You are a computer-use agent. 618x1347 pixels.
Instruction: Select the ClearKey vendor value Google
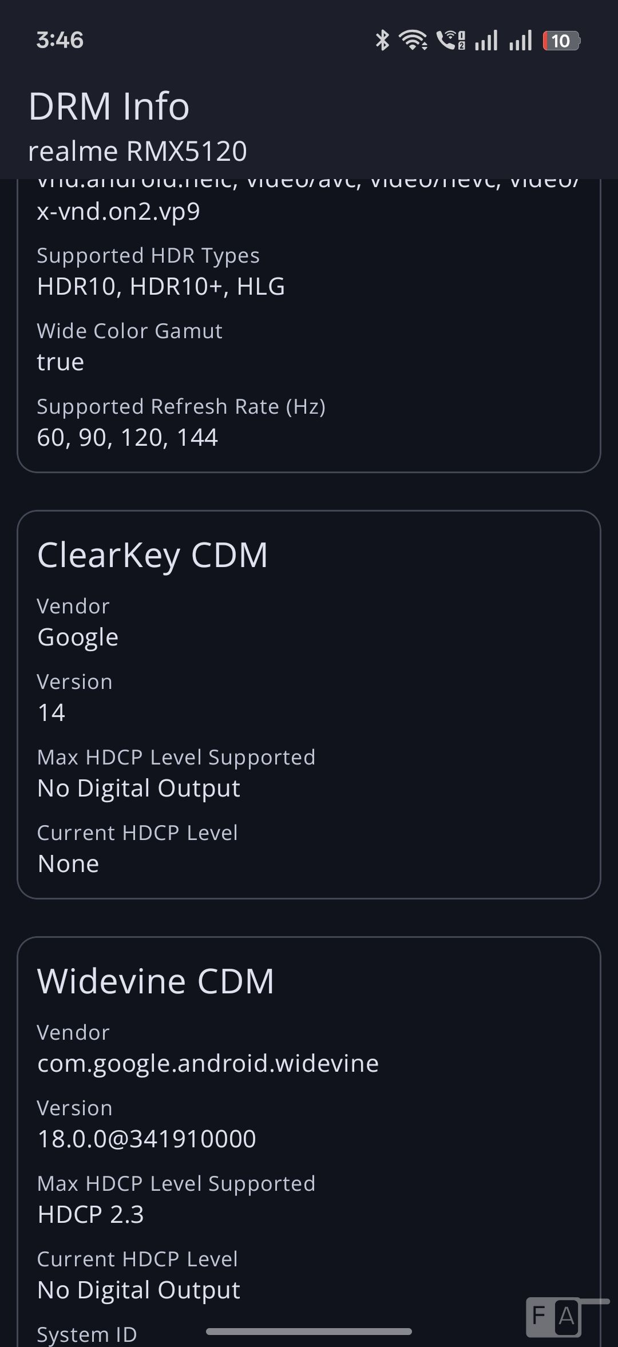[78, 637]
